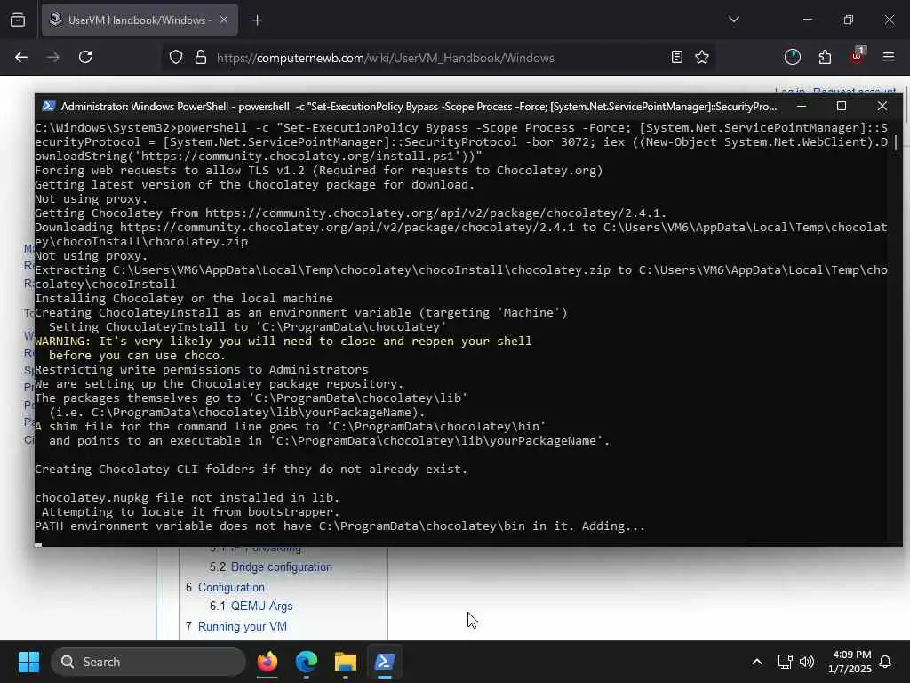Click the PowerShell title bar icon
This screenshot has width=910, height=683.
[49, 107]
